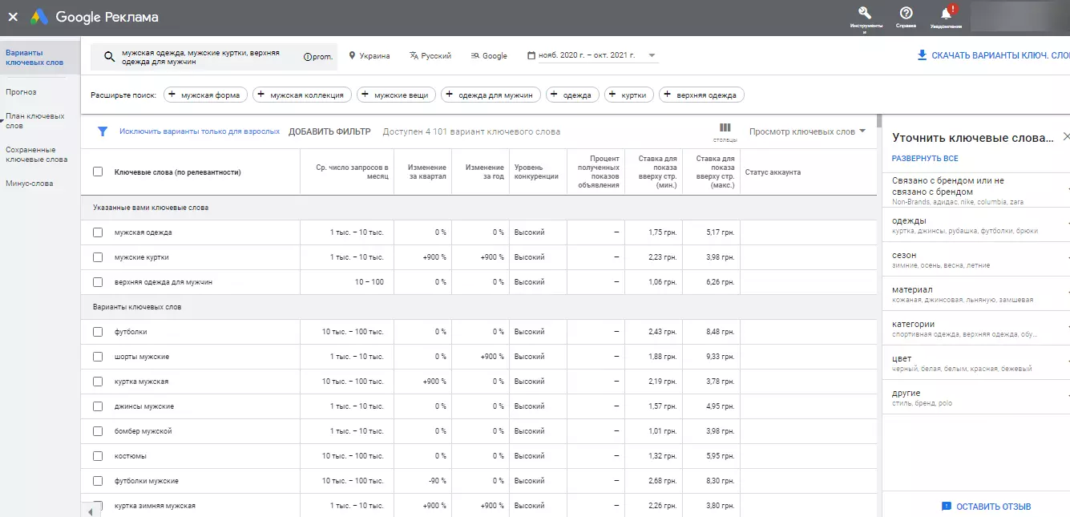The height and width of the screenshot is (517, 1070).
Task: Click the Google Реклама logo
Action: [x=95, y=17]
